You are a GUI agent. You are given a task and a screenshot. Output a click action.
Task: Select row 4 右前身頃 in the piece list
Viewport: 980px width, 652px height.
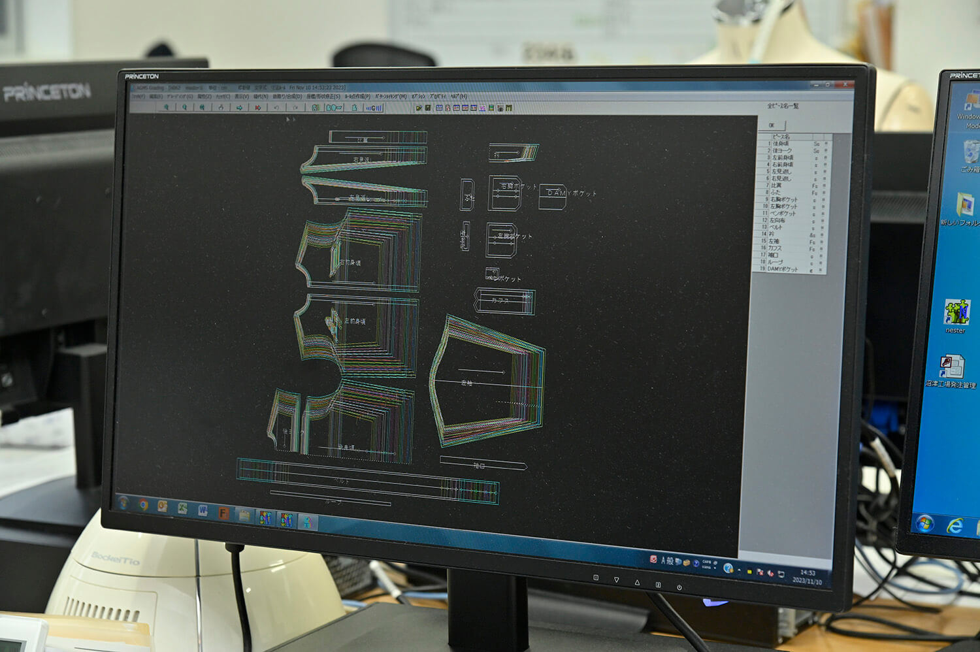tap(794, 165)
